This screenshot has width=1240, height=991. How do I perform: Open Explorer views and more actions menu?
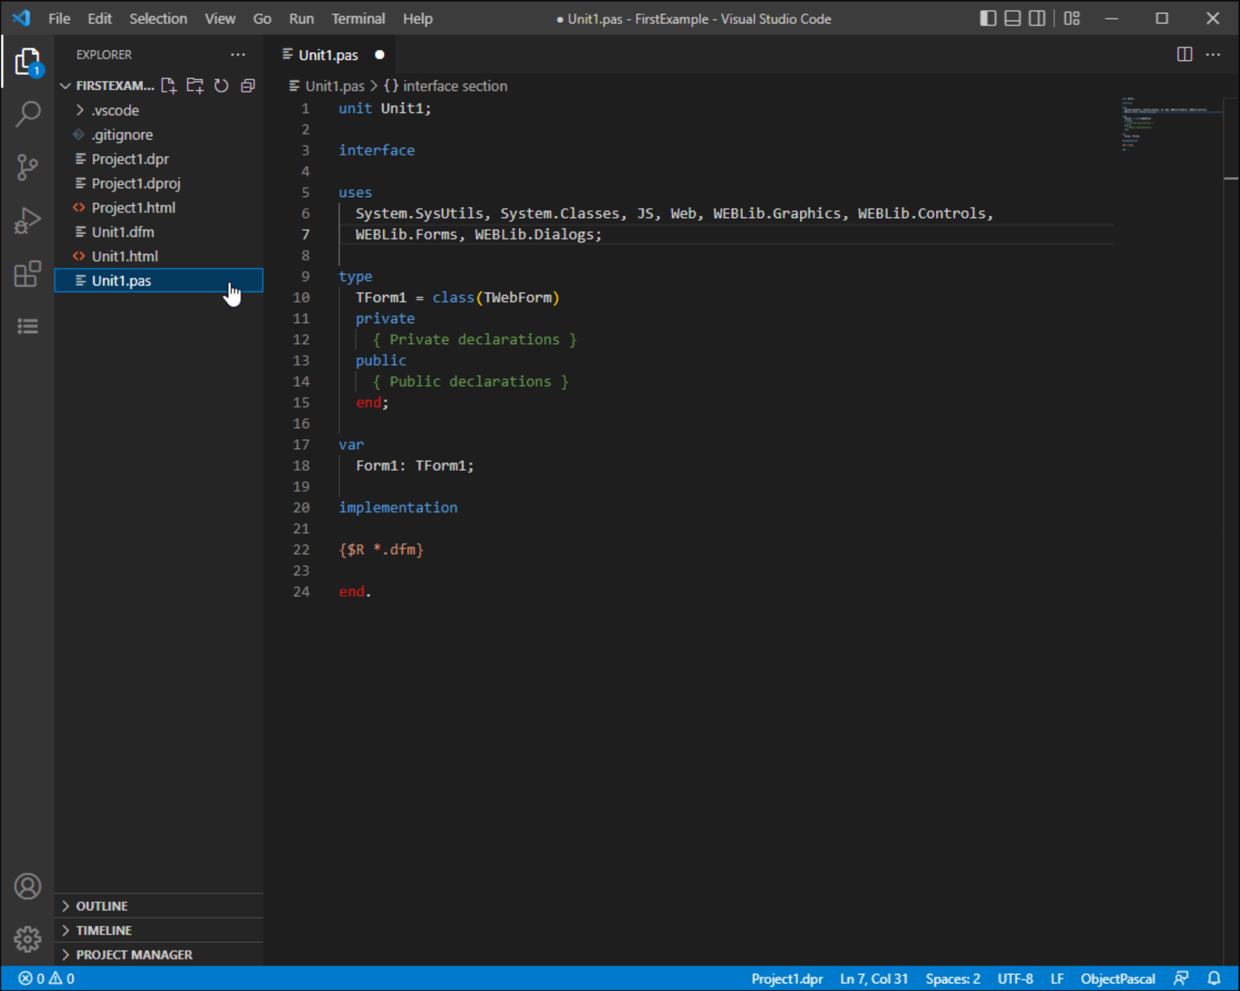[x=238, y=55]
